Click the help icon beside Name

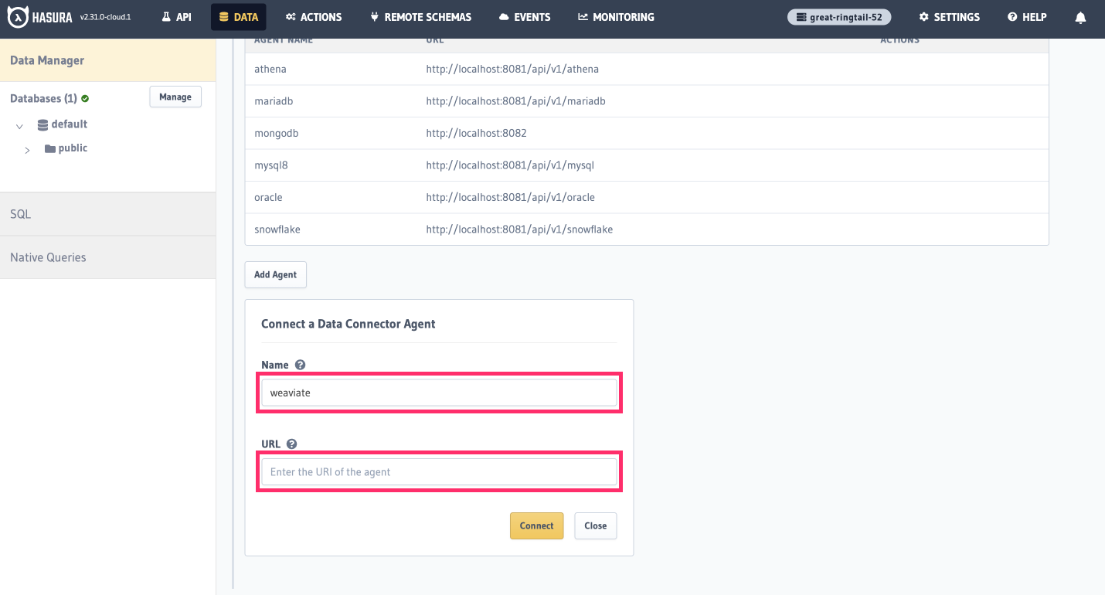[x=300, y=364]
